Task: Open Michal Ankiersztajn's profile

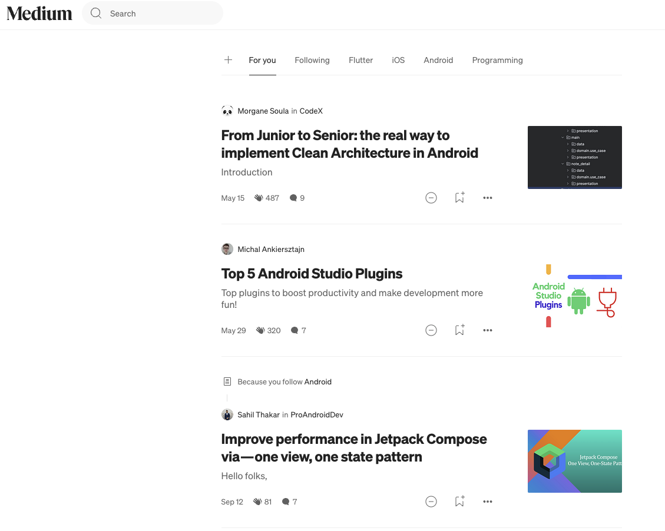Action: tap(271, 249)
